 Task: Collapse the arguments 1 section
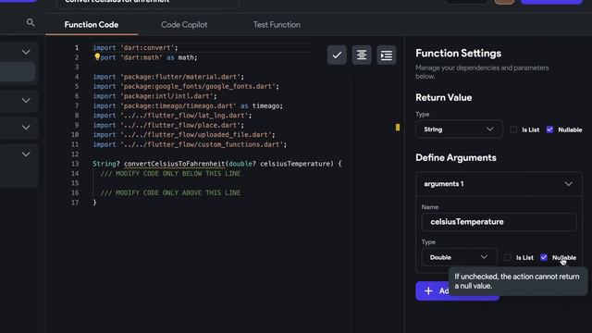[568, 184]
